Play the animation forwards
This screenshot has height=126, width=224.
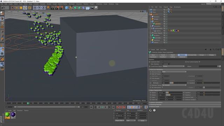pos(102,107)
